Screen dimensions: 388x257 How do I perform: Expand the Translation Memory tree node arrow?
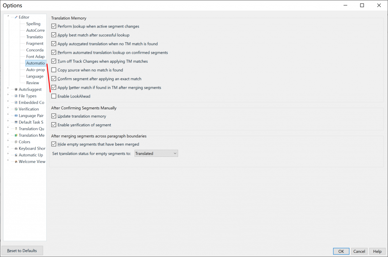[8, 135]
